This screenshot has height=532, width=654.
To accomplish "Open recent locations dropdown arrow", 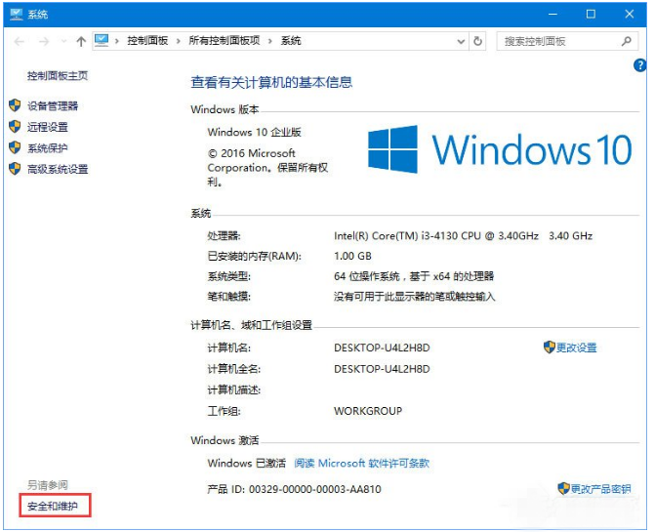I will (x=63, y=42).
